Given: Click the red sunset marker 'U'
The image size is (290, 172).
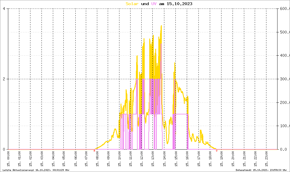Looking at the screenshot, I should pos(217,151).
